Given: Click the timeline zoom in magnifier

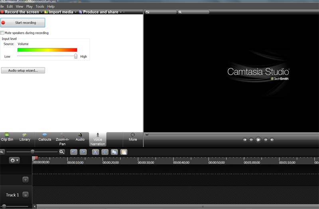Looking at the screenshot, I should 62,152.
